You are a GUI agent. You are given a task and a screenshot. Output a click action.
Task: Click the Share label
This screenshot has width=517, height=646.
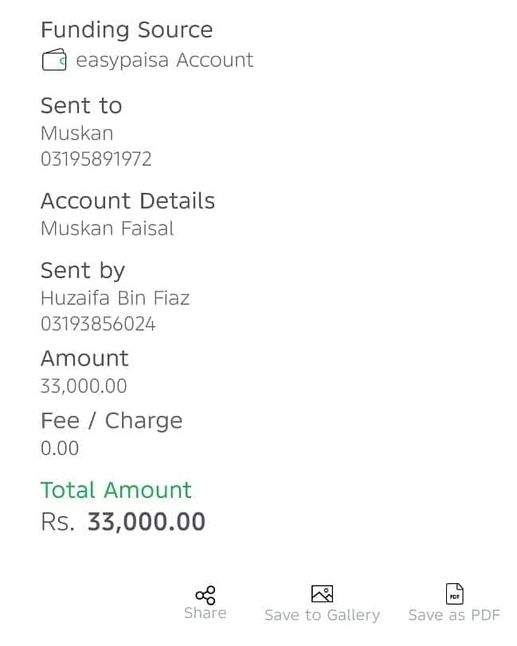click(x=206, y=613)
